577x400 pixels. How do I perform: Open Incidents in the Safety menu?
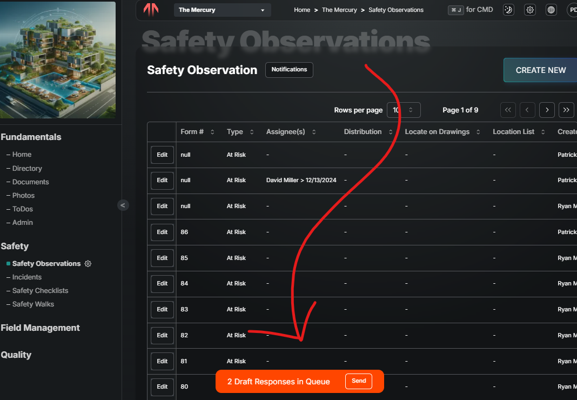pos(27,277)
